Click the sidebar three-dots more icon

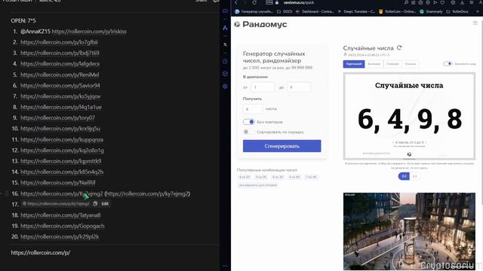point(225,266)
